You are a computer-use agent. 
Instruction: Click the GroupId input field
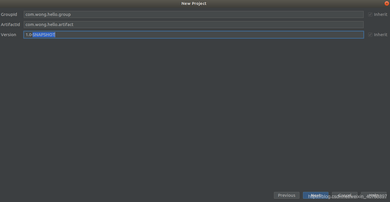pyautogui.click(x=194, y=14)
